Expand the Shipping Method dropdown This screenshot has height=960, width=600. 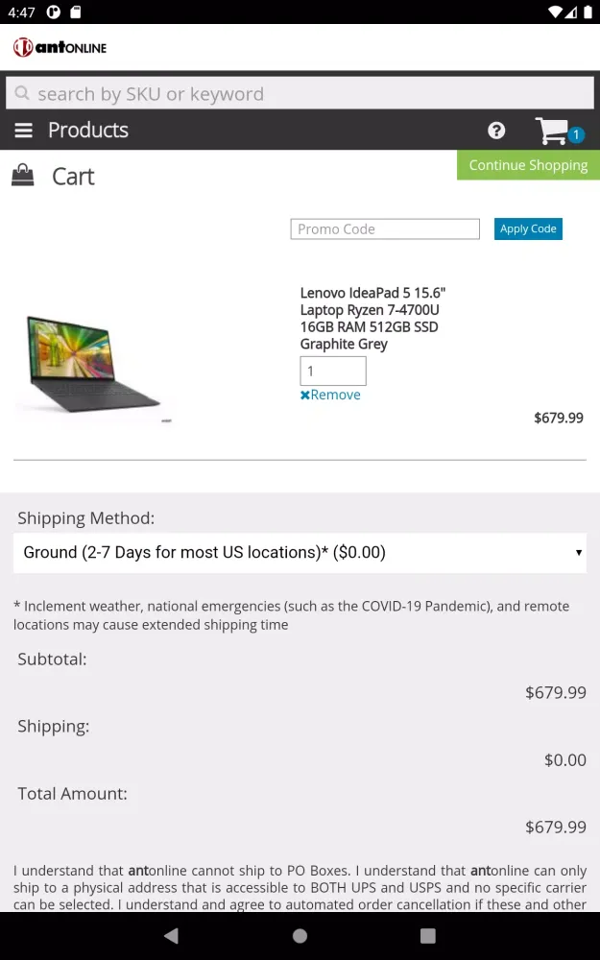point(300,552)
